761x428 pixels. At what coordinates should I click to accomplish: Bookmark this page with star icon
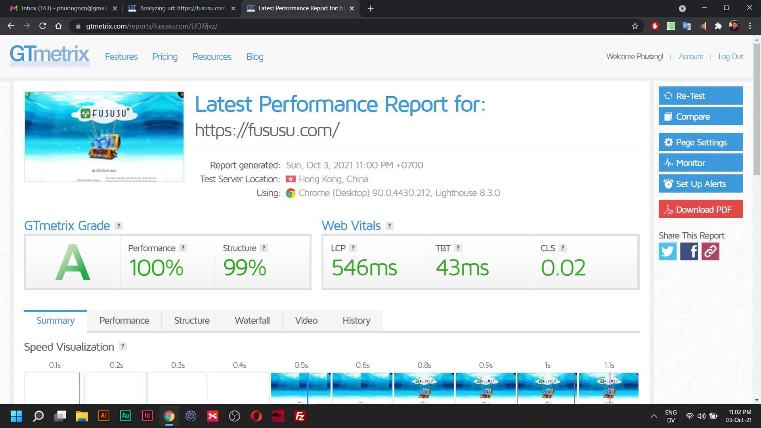tap(635, 26)
